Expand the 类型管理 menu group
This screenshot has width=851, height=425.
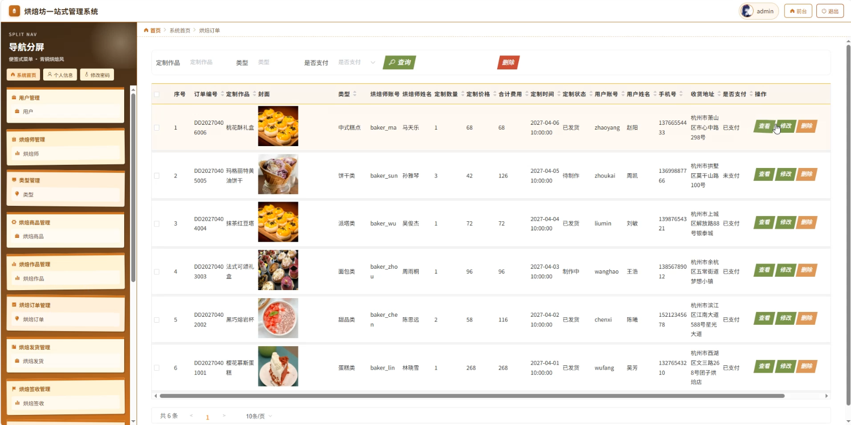(x=66, y=180)
